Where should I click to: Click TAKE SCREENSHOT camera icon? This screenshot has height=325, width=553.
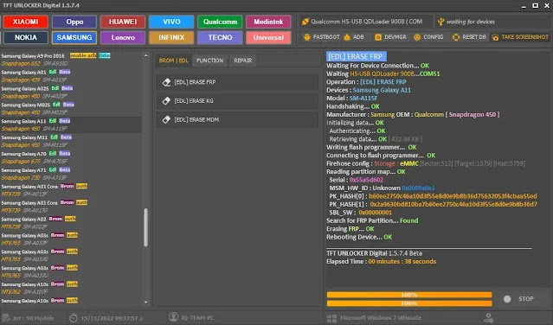(495, 37)
